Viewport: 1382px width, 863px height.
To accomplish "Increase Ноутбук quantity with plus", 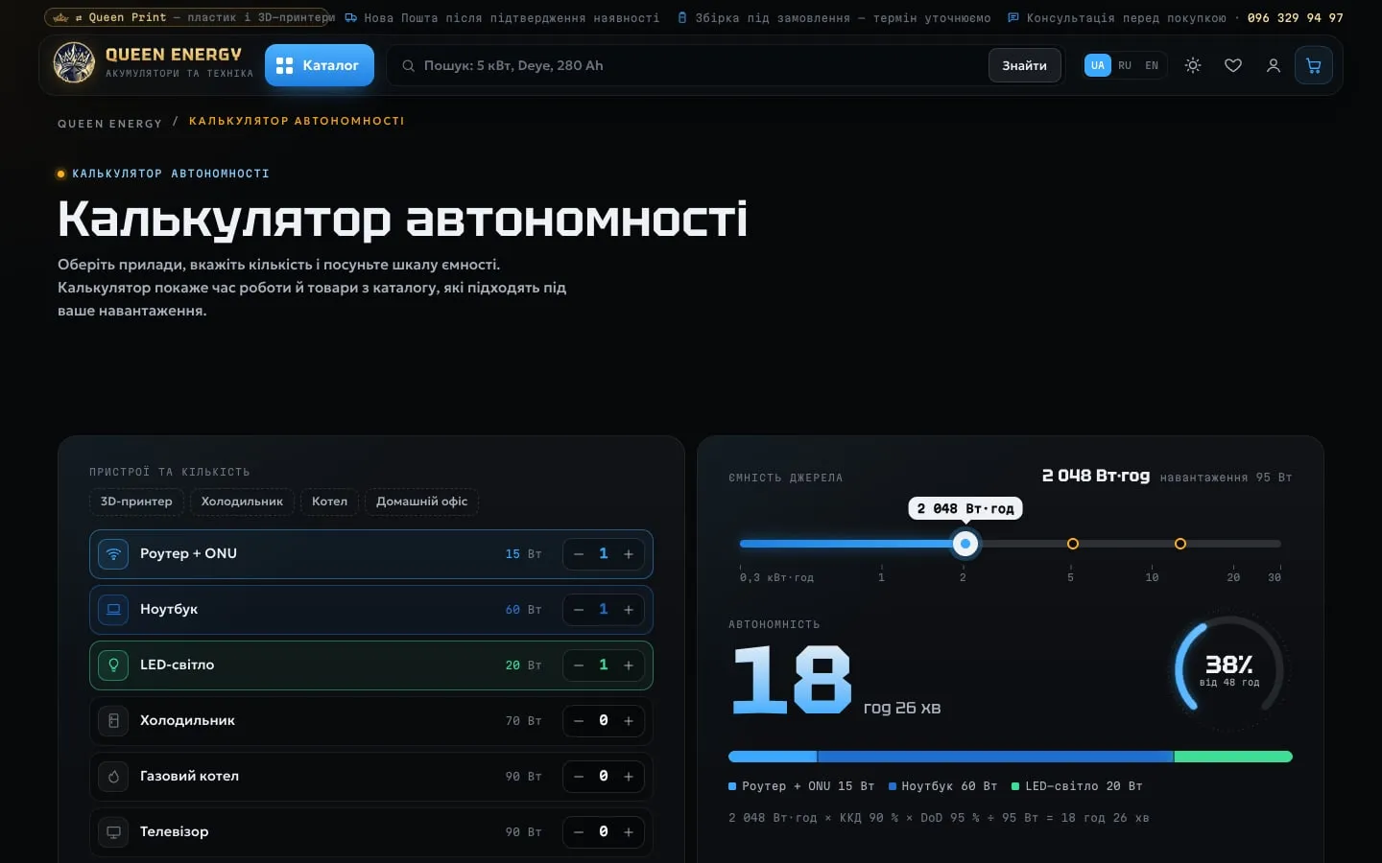I will point(629,610).
